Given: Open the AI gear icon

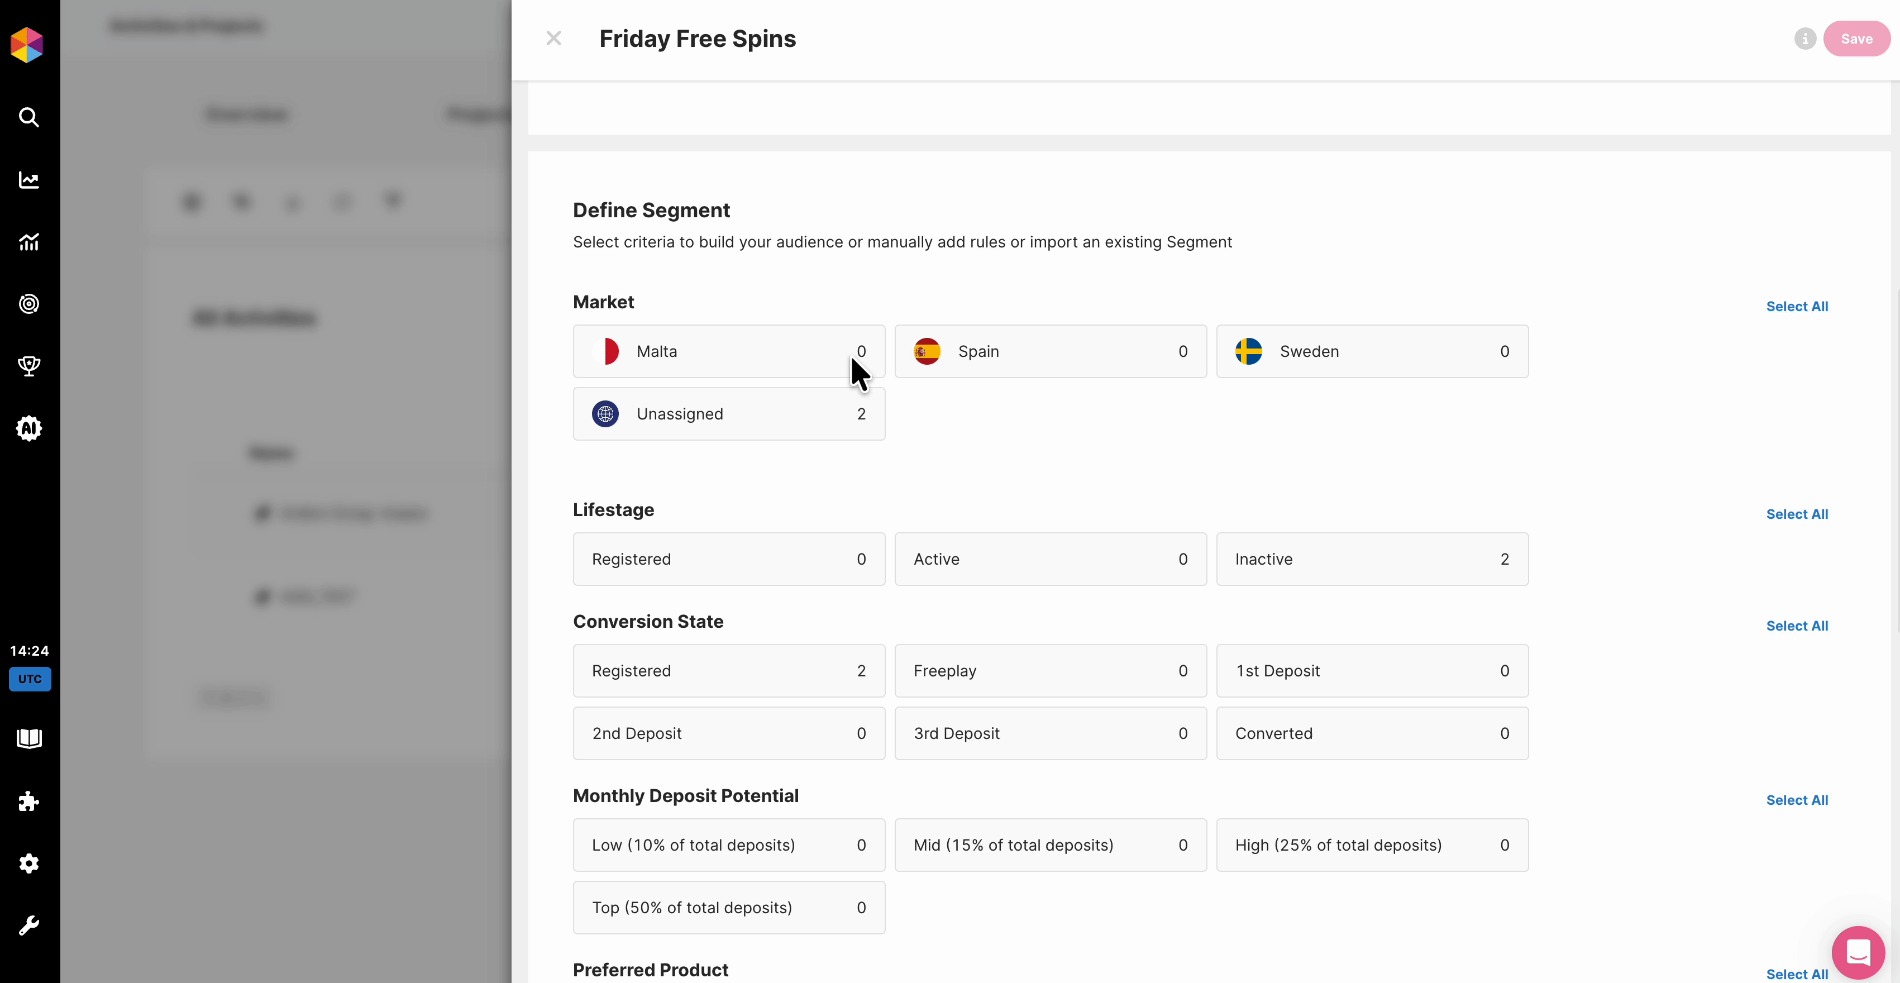Looking at the screenshot, I should point(29,428).
